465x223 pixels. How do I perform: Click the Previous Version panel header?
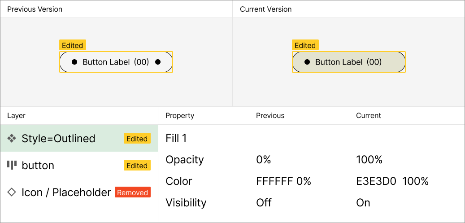(x=35, y=9)
